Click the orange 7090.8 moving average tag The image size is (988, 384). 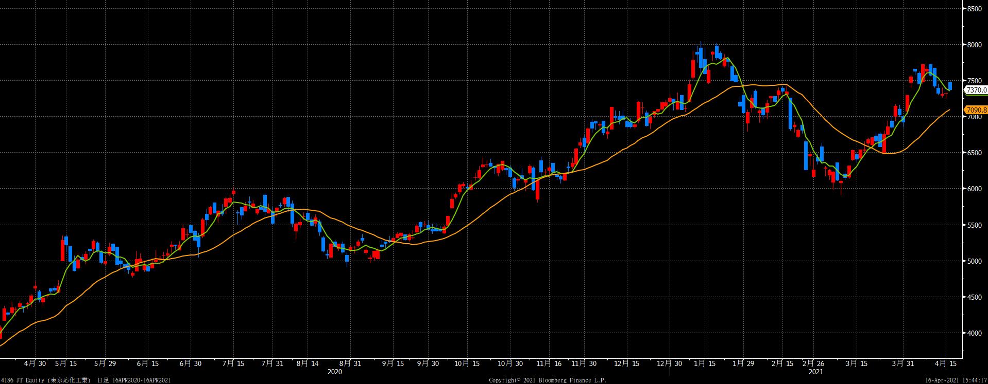976,110
